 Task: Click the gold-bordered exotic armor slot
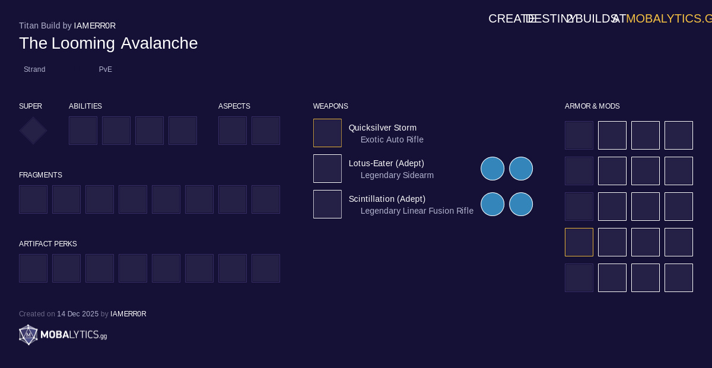579,242
